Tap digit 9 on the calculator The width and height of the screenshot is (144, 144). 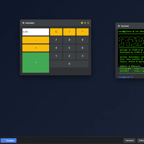click(82, 40)
